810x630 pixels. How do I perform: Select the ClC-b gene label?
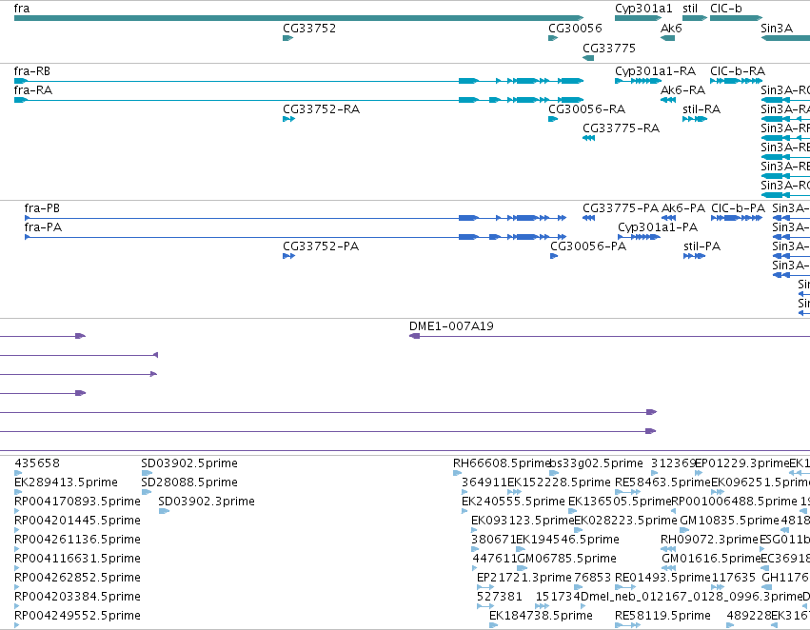pyautogui.click(x=726, y=9)
